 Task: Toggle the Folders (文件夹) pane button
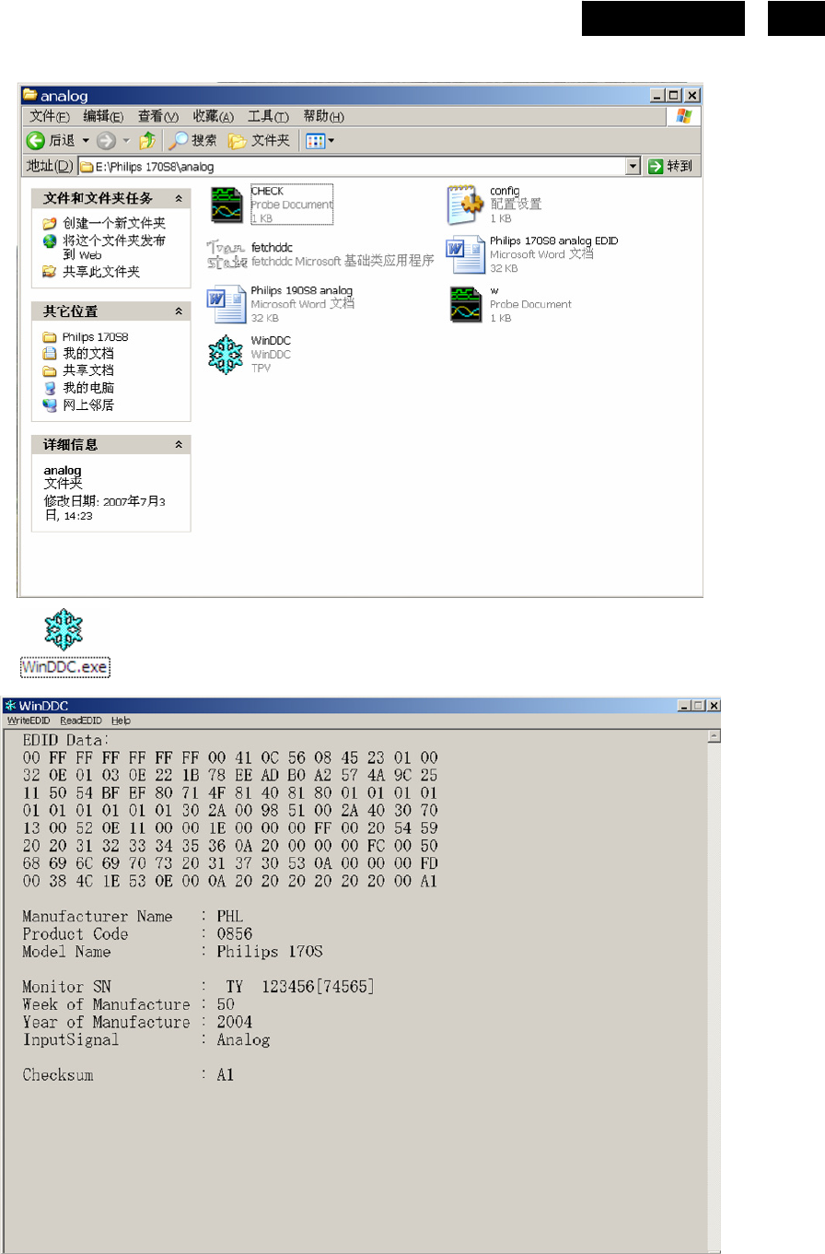259,140
